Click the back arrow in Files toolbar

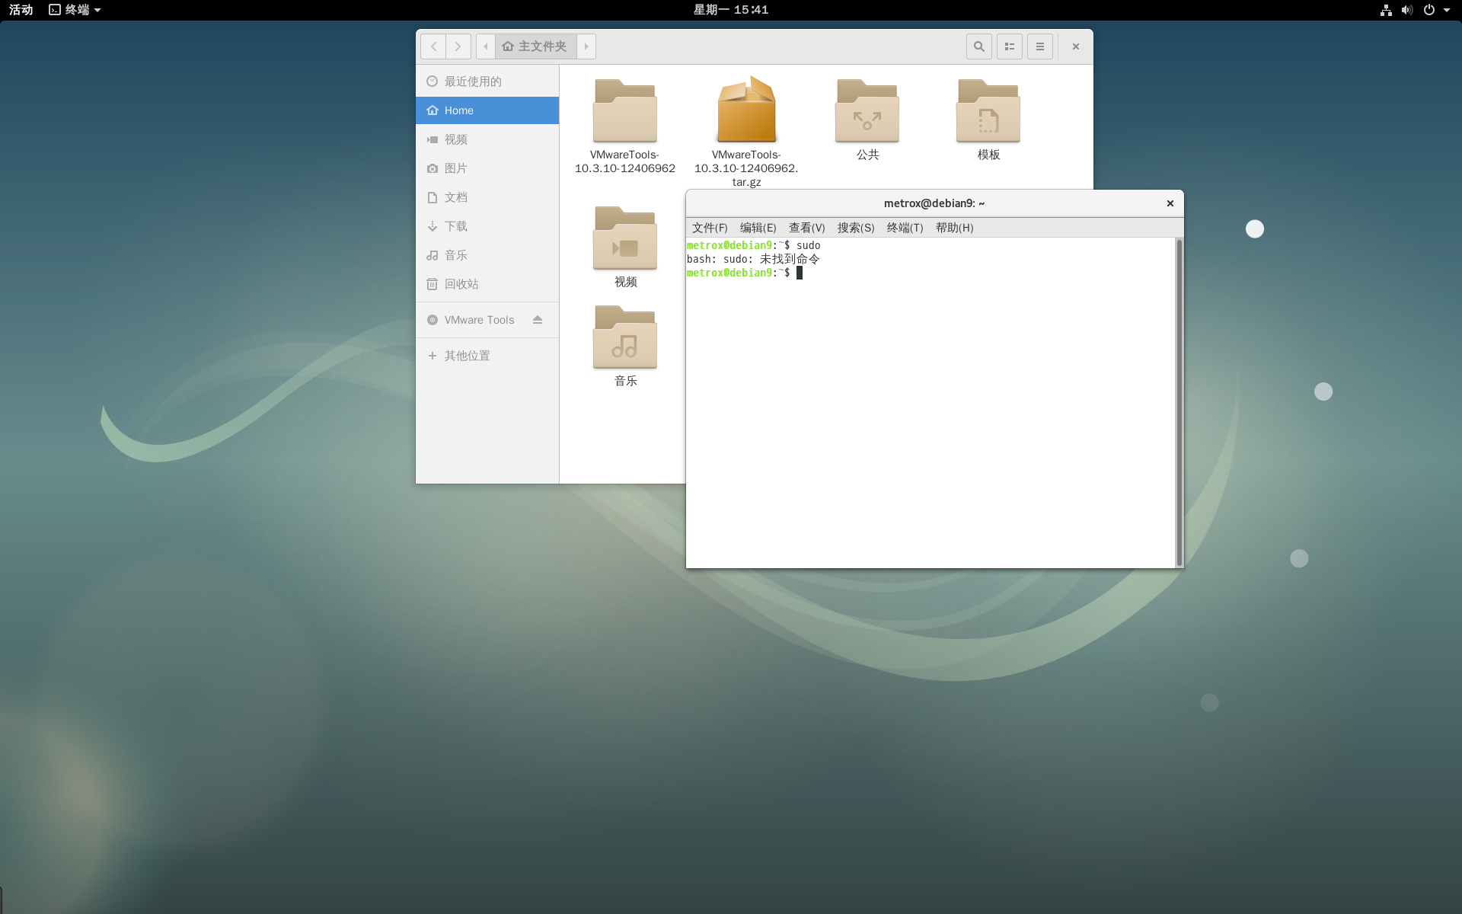[433, 46]
